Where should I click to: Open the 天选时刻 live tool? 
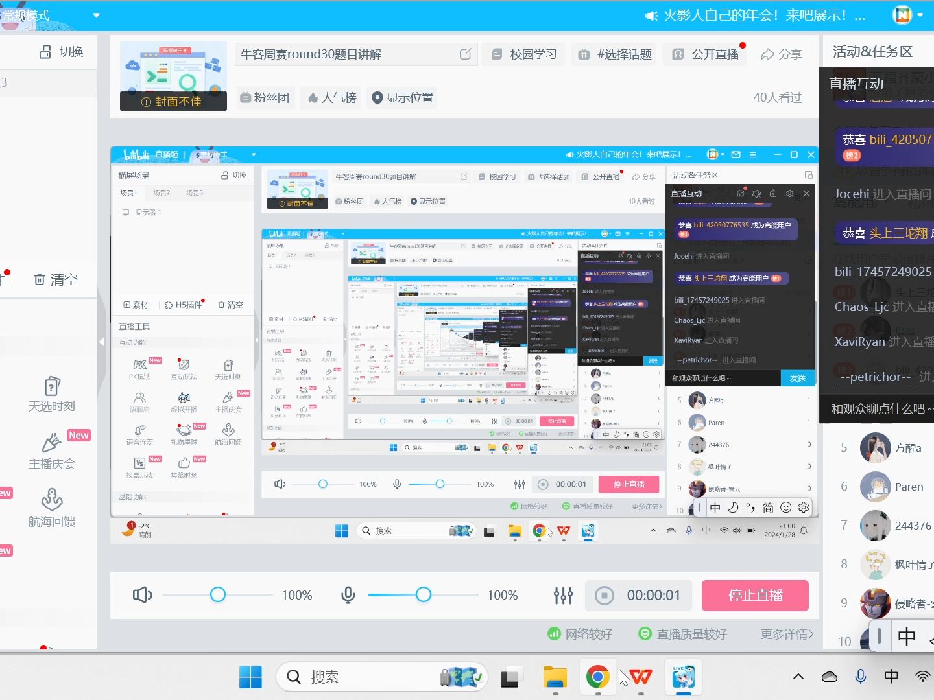tap(52, 393)
